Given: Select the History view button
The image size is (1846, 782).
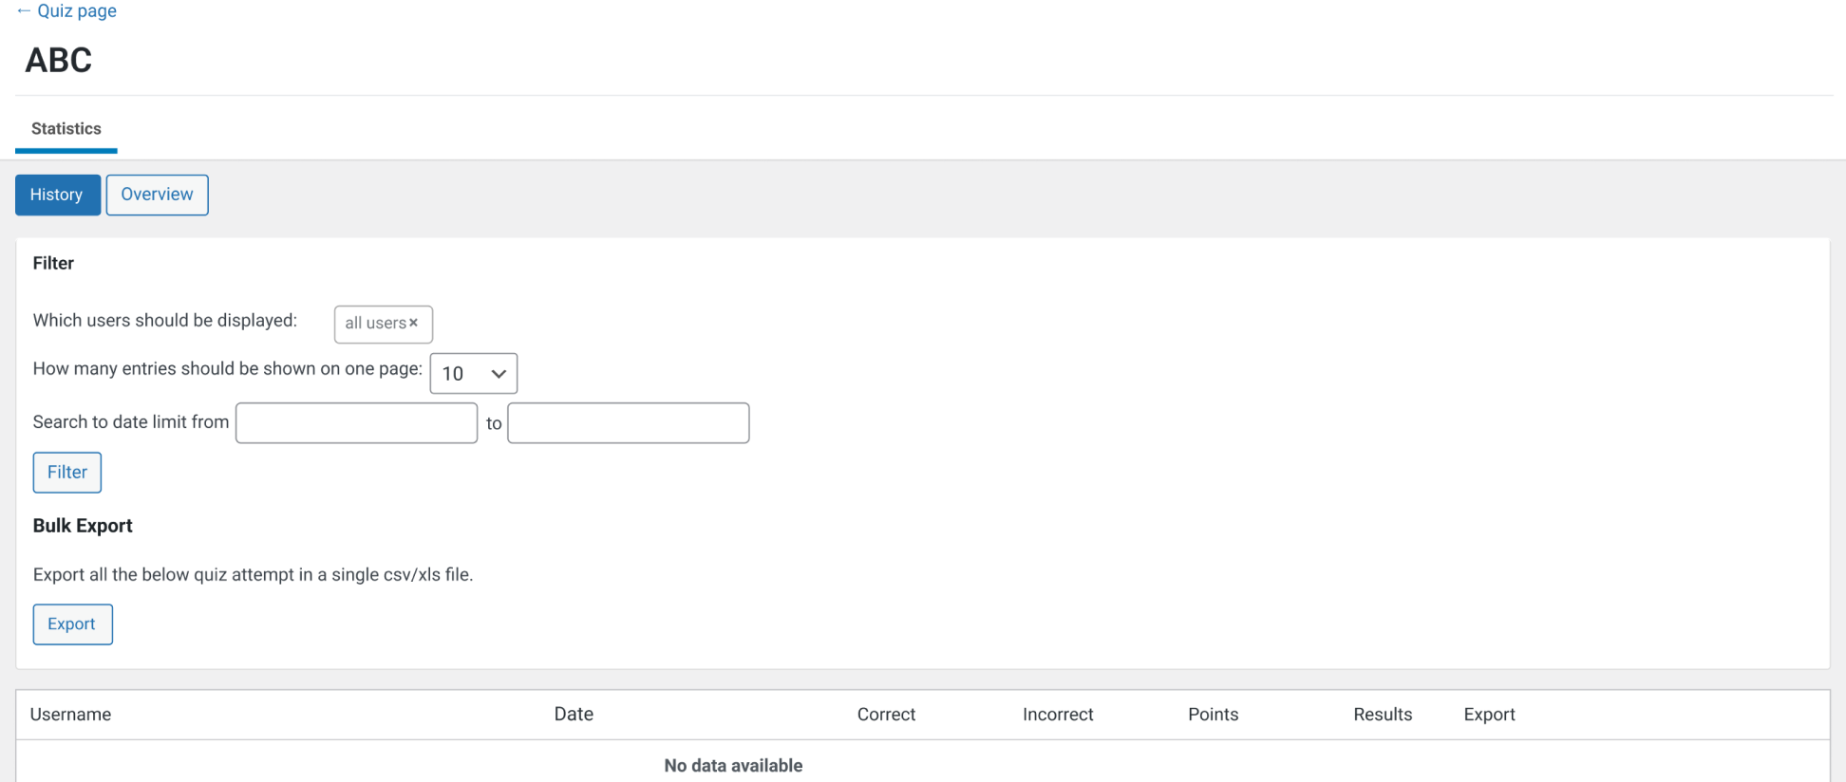Looking at the screenshot, I should [57, 195].
